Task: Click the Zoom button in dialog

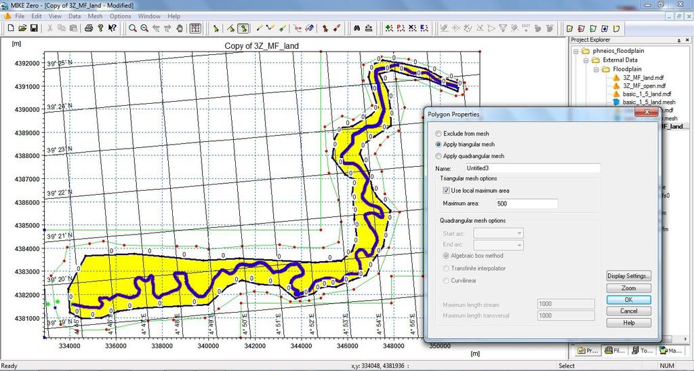Action: 628,288
